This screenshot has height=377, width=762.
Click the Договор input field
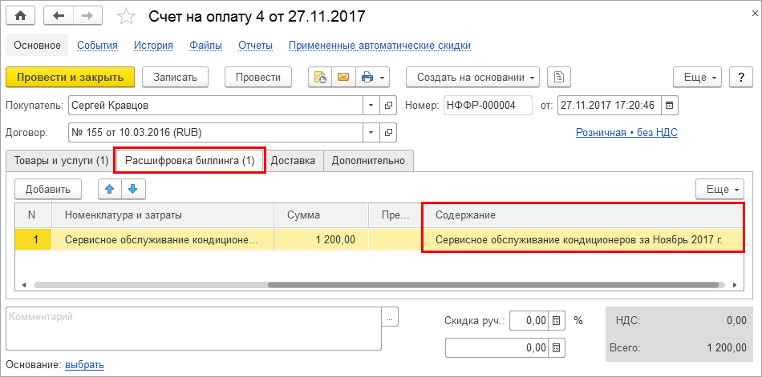click(216, 132)
